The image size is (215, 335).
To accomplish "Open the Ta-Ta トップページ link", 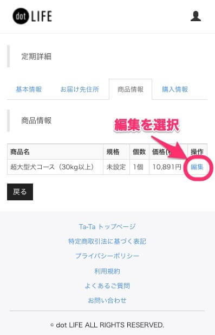I will coord(107,226).
